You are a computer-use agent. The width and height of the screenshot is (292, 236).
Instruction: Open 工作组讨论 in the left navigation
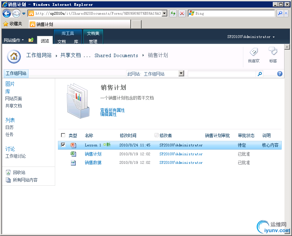pos(15,156)
